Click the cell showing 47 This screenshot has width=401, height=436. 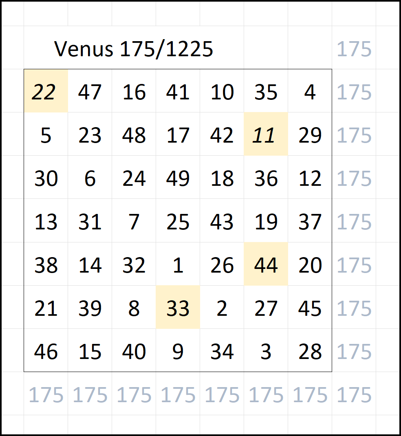[90, 91]
